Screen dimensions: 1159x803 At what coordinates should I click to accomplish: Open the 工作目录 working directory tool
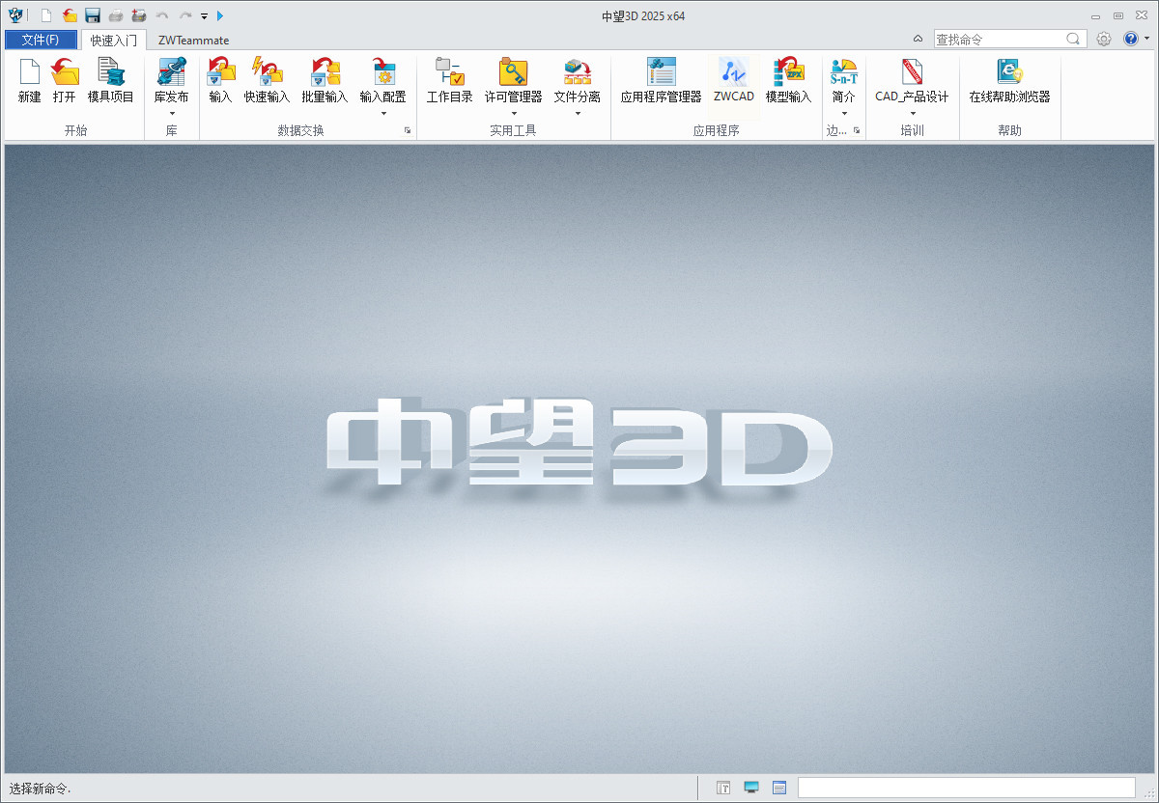point(449,73)
